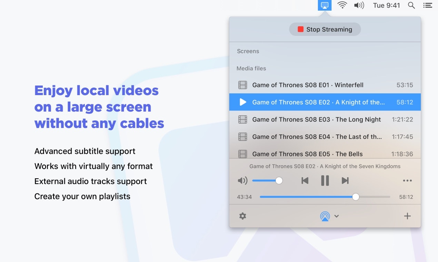Click the playback progress slider
This screenshot has height=262, width=438.
(325, 197)
